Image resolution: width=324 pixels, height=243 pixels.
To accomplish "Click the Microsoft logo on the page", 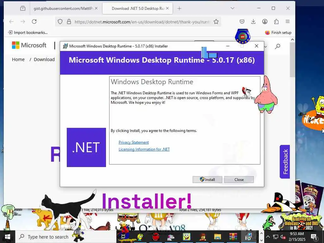I will click(29, 45).
